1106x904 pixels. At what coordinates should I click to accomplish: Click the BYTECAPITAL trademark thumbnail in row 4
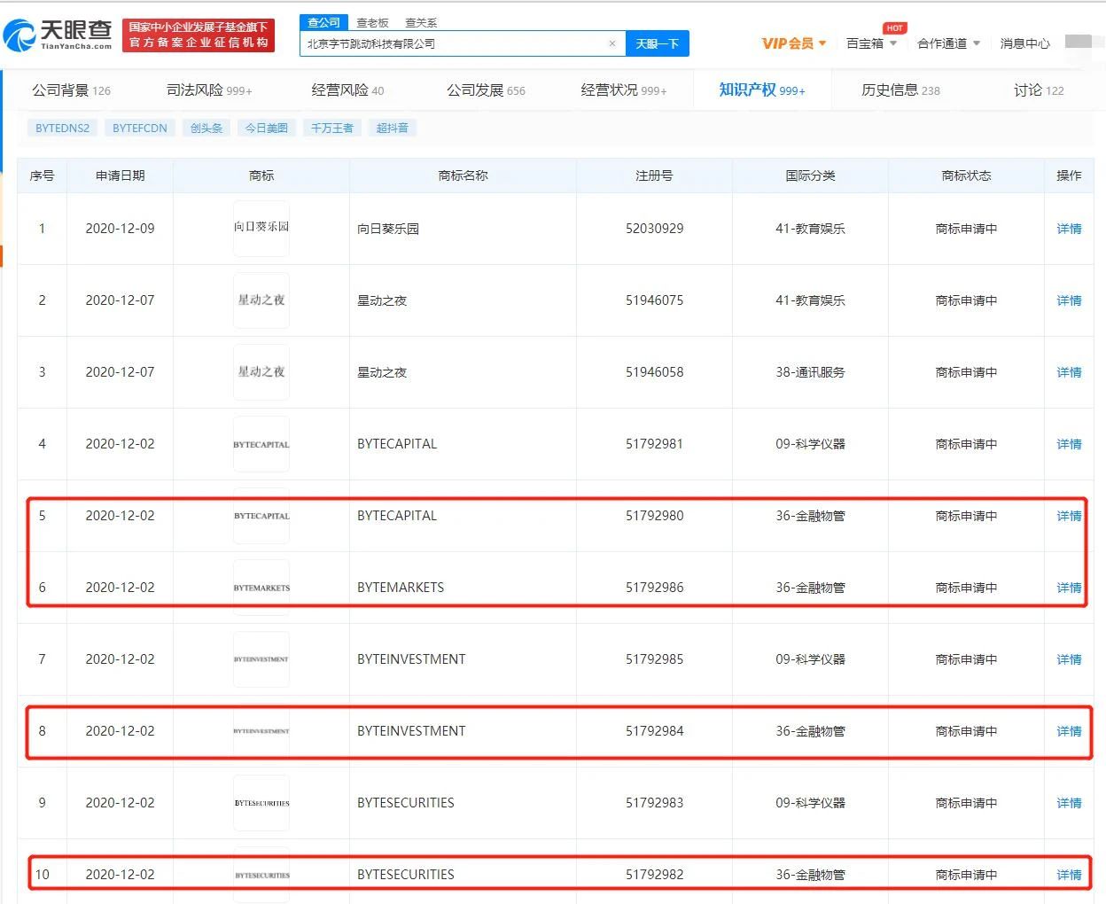point(261,443)
